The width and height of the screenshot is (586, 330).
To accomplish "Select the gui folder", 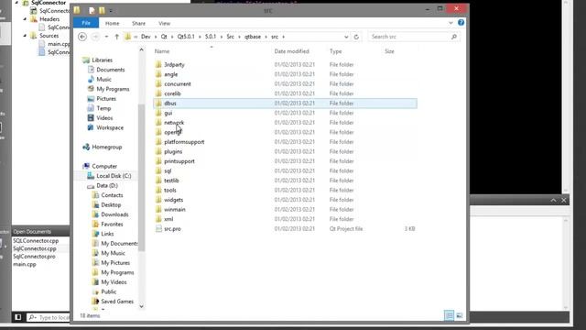I will [168, 113].
